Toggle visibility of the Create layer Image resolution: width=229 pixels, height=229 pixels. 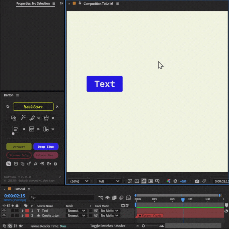(x=4, y=215)
